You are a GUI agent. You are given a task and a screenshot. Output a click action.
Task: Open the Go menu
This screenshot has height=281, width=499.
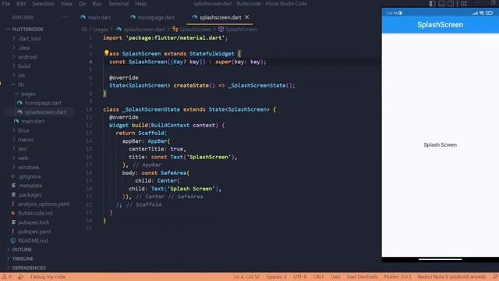[x=82, y=4]
